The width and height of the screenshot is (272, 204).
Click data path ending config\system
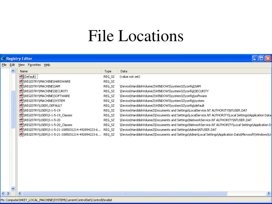coord(162,101)
